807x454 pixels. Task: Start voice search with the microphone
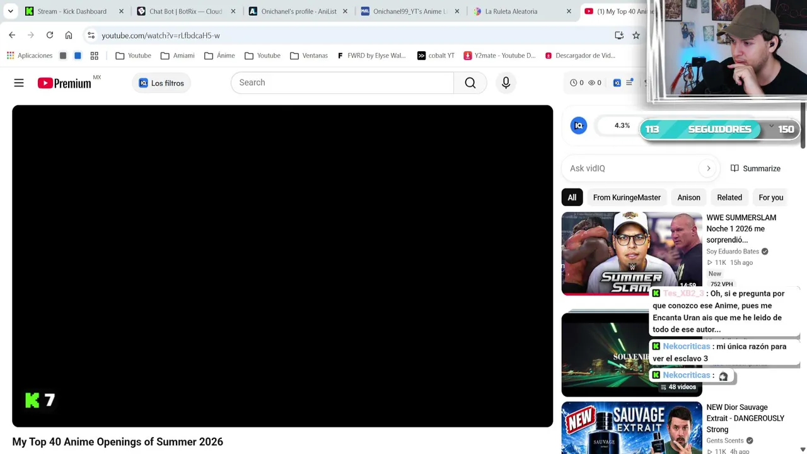coord(506,83)
